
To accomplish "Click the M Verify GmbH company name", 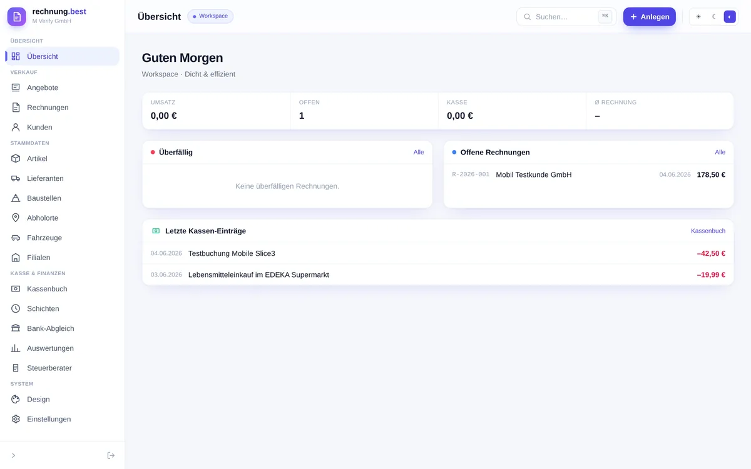I will pyautogui.click(x=52, y=21).
